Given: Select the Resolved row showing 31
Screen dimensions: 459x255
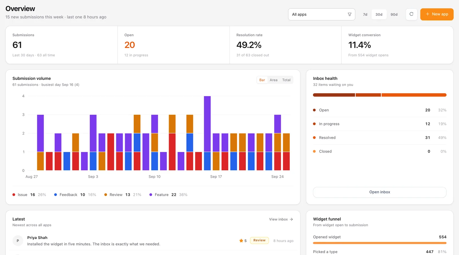Looking at the screenshot, I should click(380, 138).
